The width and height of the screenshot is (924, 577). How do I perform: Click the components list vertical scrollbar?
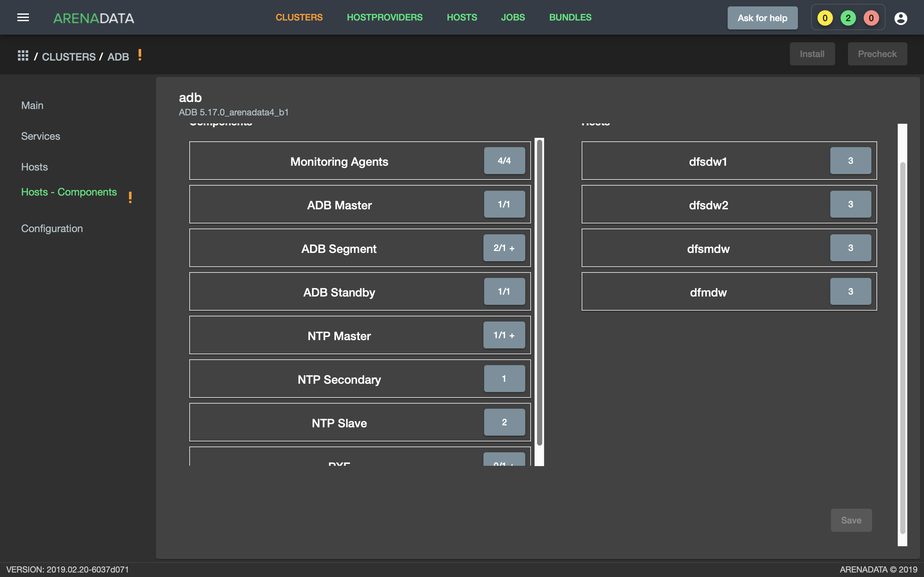[539, 293]
